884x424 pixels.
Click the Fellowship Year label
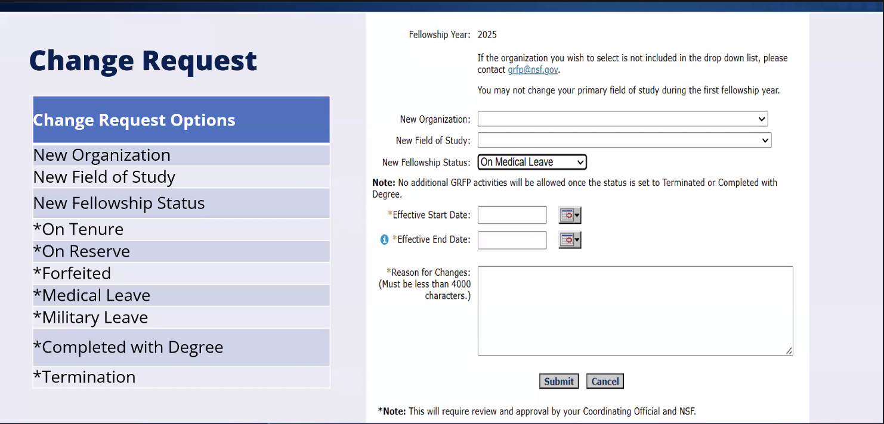[440, 35]
